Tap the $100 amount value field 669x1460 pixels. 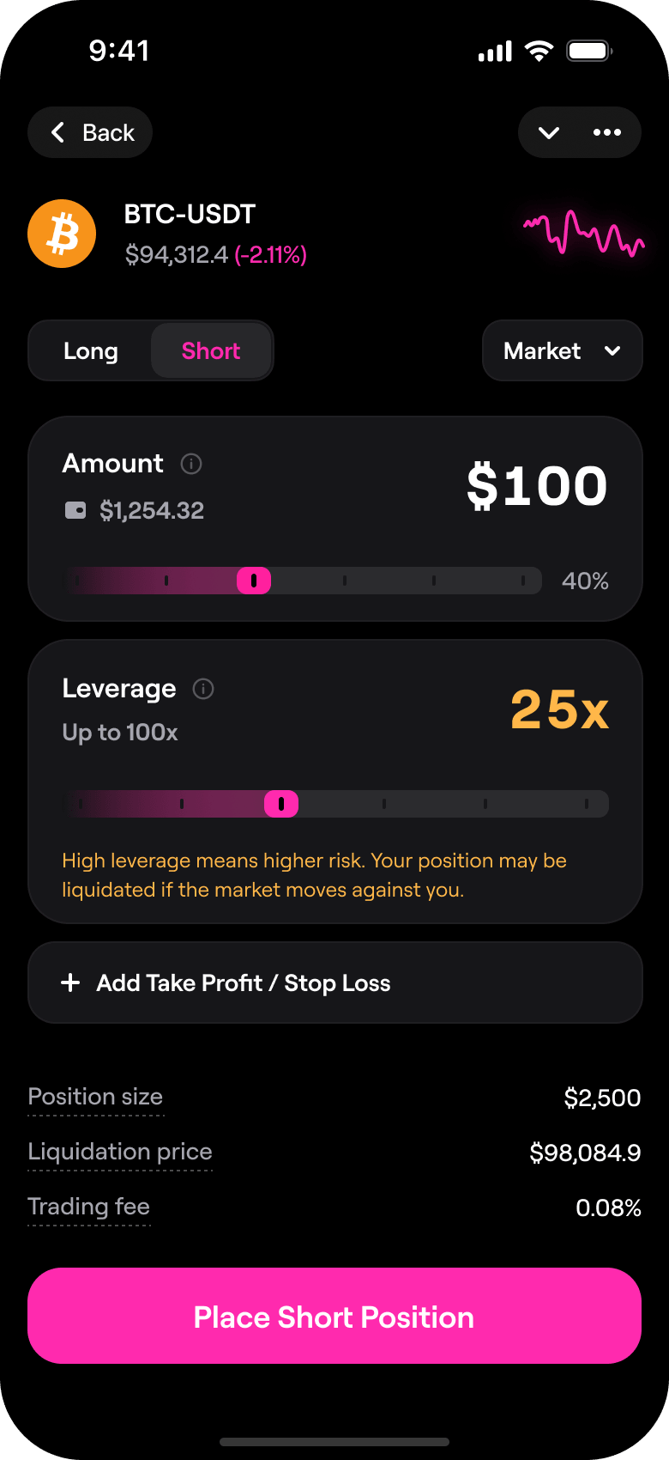tap(537, 486)
